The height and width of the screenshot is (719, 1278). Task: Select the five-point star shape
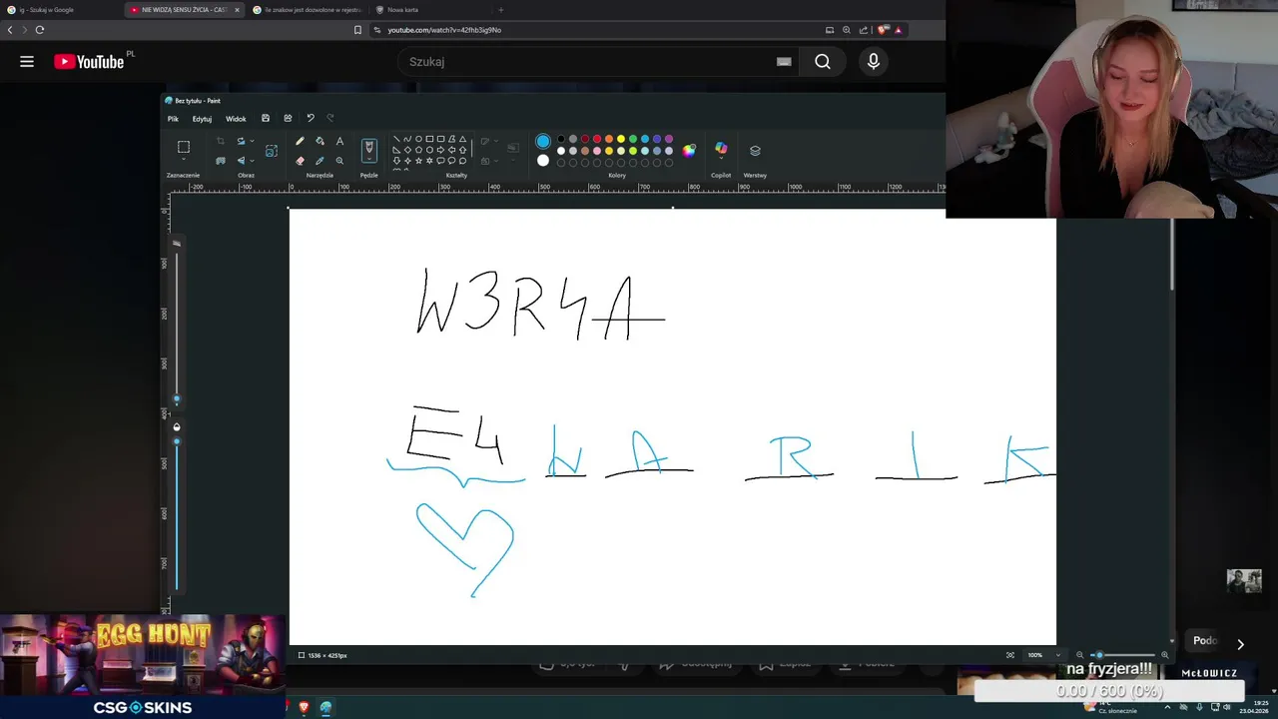(418, 161)
